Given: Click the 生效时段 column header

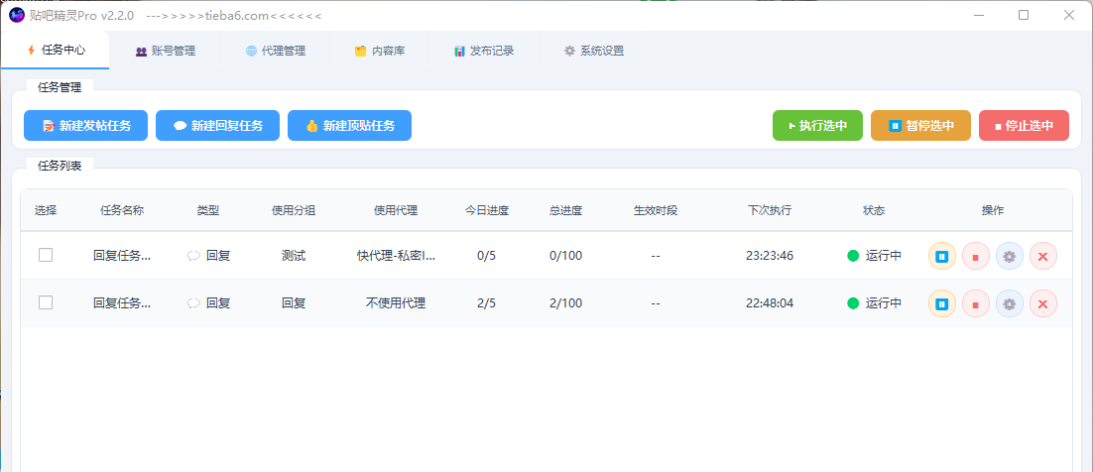Looking at the screenshot, I should tap(656, 210).
